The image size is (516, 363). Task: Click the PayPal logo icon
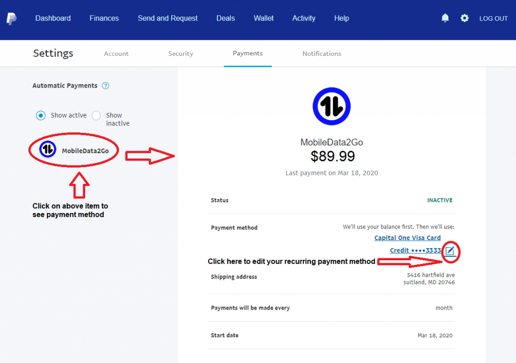click(12, 19)
